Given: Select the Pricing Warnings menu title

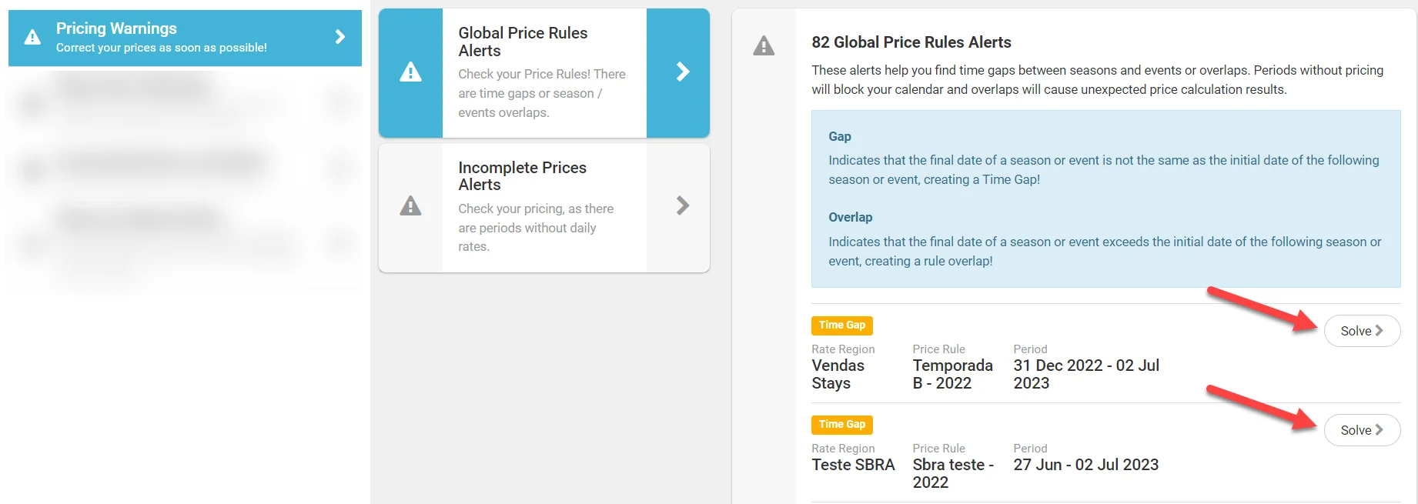Looking at the screenshot, I should click(116, 28).
